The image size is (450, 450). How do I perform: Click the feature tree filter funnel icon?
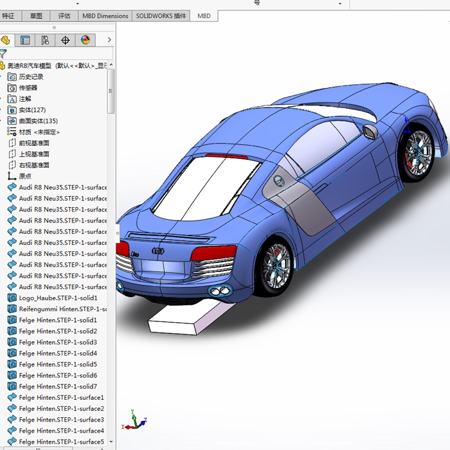click(3, 53)
